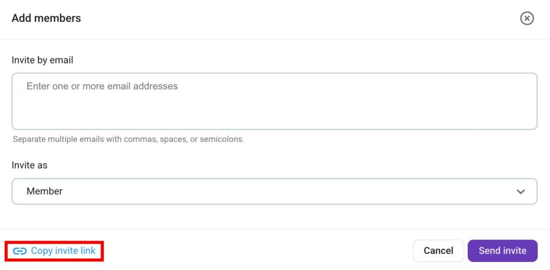Click the blank lower area of email box
Viewport: 550px width, 270px height.
(274, 115)
